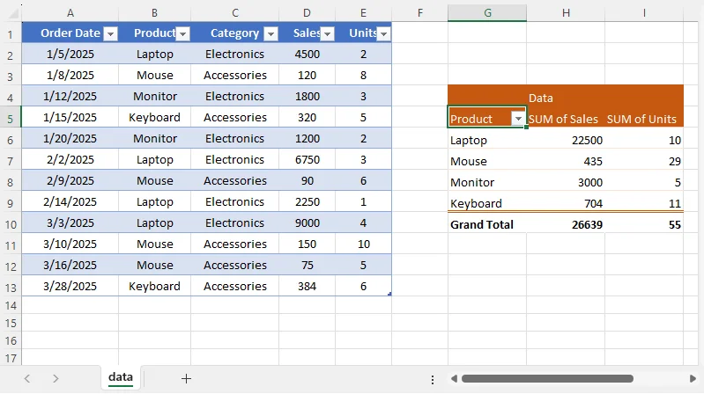Select the sales cell 1800

307,97
